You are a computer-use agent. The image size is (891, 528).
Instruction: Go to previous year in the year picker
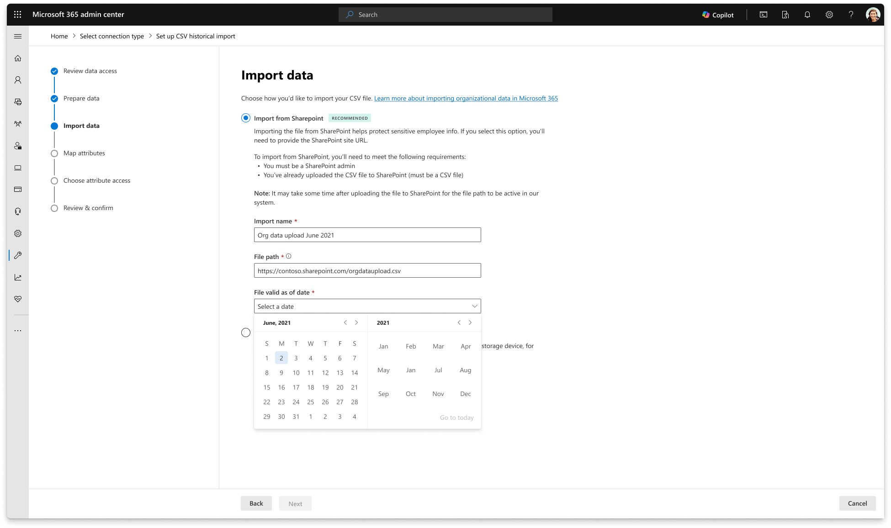459,322
